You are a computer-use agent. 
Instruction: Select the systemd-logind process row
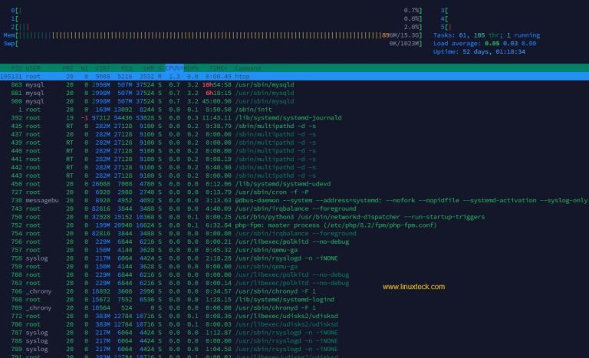[x=294, y=300]
